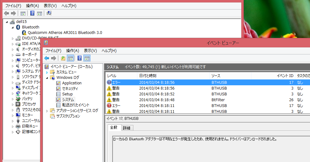Expand バッテリ node in Device Manager
This screenshot has width=310, height=162.
point(13,99)
